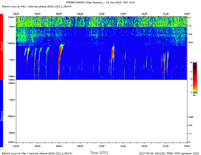Select the 15:00 tick on top time axis
The width and height of the screenshot is (201, 155).
tap(123, 13)
